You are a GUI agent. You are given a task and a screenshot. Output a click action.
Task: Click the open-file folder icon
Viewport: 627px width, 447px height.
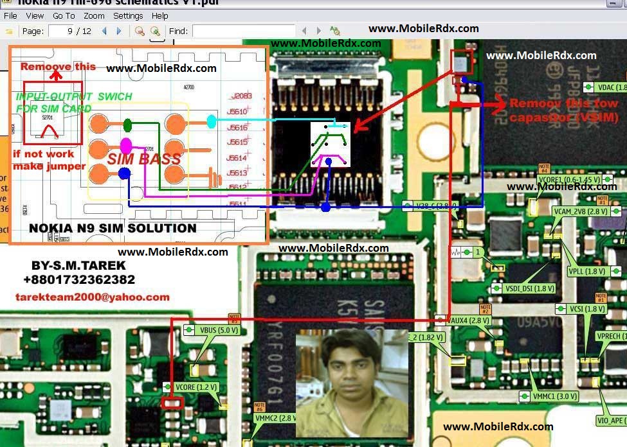(9, 31)
